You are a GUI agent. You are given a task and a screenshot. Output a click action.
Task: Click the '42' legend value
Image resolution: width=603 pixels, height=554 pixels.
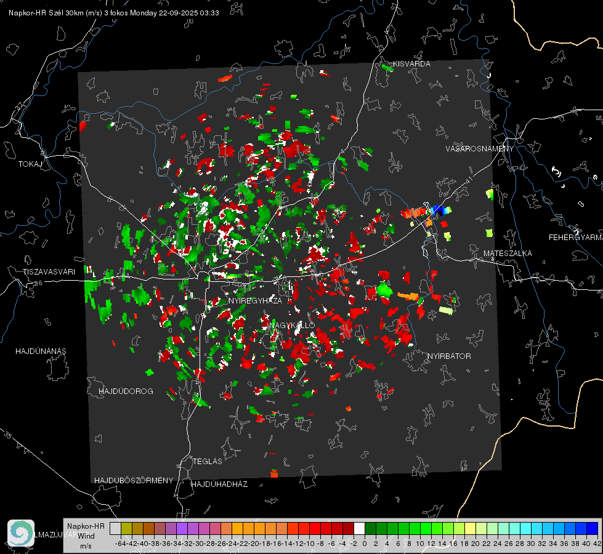coord(597,544)
